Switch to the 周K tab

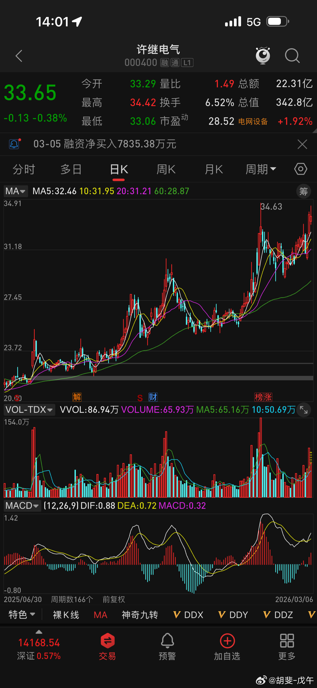166,169
